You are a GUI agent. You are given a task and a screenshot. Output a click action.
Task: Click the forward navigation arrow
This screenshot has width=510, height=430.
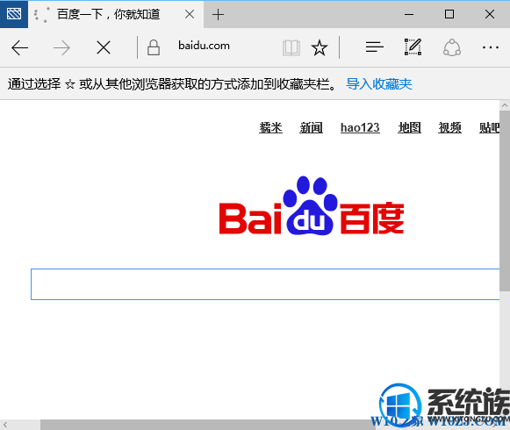point(61,47)
